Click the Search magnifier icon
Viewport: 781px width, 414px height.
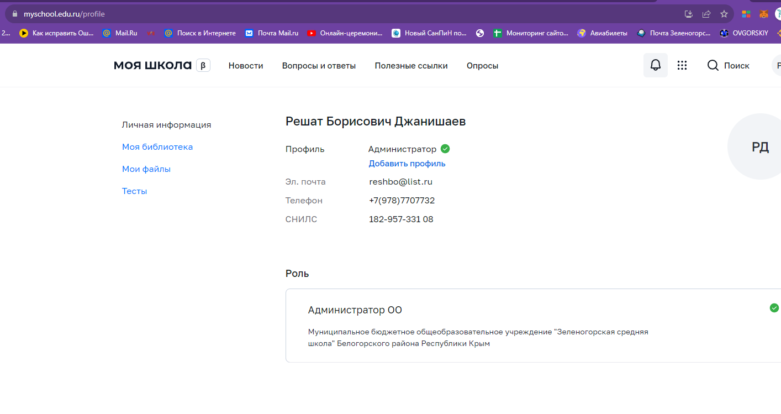pyautogui.click(x=713, y=66)
